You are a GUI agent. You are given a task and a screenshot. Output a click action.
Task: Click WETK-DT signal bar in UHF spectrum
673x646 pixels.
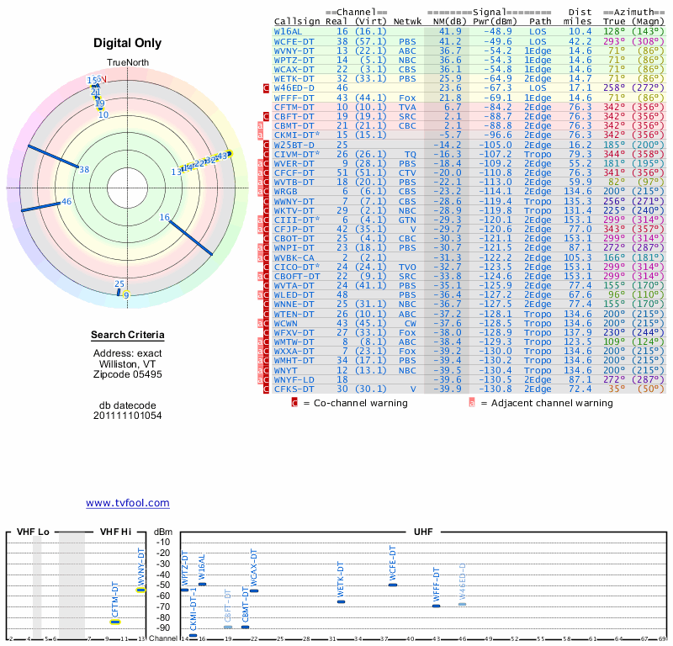point(341,601)
